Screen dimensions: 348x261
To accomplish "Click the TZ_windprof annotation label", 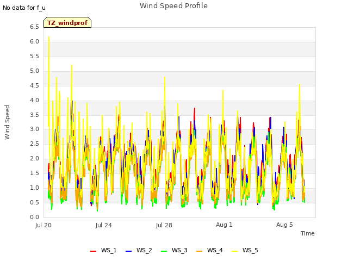I will (x=67, y=23).
